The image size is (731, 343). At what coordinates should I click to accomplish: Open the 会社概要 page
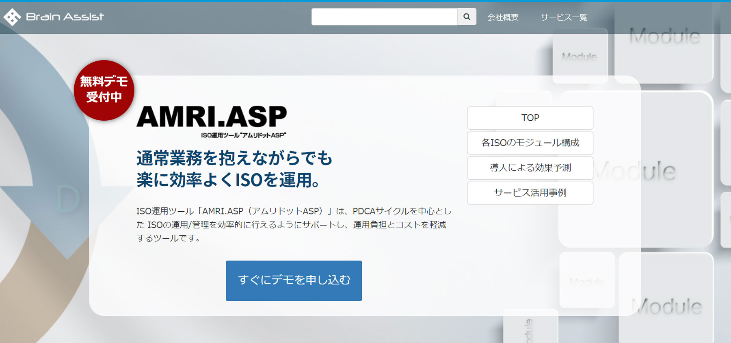(x=503, y=17)
